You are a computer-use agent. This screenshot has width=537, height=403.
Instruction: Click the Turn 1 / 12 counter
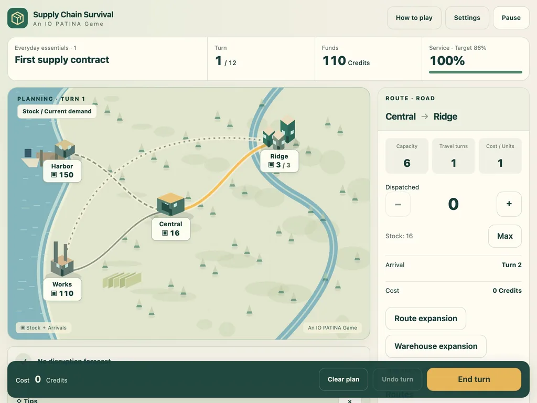click(225, 61)
